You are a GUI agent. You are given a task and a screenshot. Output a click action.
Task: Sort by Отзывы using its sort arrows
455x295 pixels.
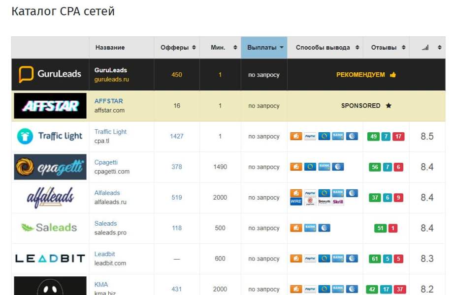point(403,48)
